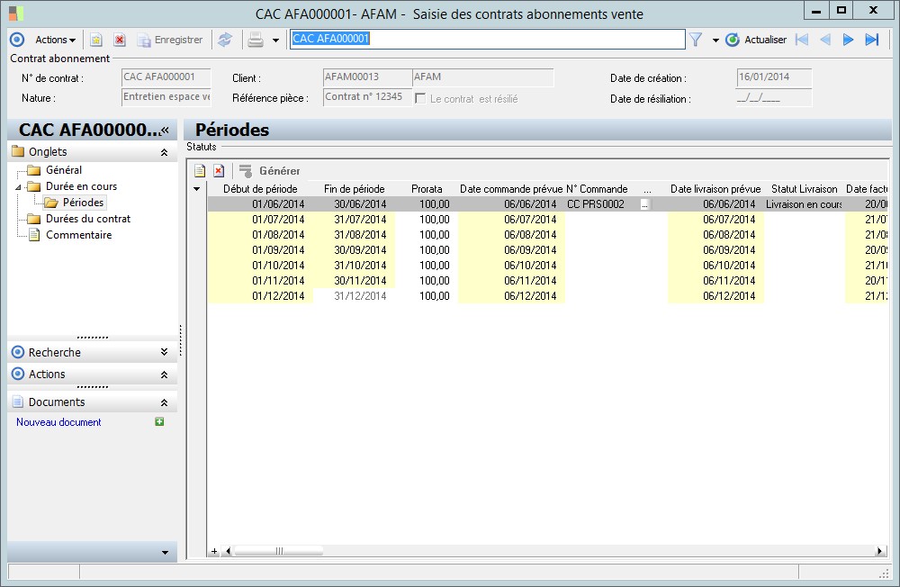
Task: Go to the next record arrow
Action: point(848,40)
